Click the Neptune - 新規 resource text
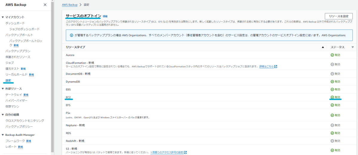Viewport: 358px width, 155px height. (75, 125)
